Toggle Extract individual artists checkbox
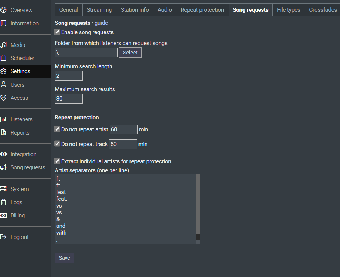This screenshot has height=277, width=340. pos(57,161)
